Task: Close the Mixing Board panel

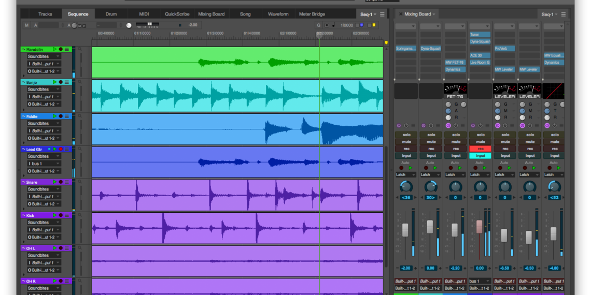Action: [x=400, y=14]
